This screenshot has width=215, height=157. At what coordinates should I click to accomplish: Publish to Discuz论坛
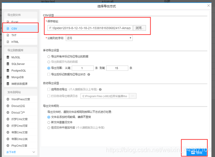(21, 106)
